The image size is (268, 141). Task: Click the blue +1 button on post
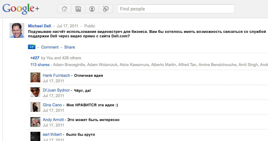tap(32, 47)
